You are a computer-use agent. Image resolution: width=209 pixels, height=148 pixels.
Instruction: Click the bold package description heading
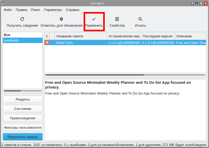(118, 85)
